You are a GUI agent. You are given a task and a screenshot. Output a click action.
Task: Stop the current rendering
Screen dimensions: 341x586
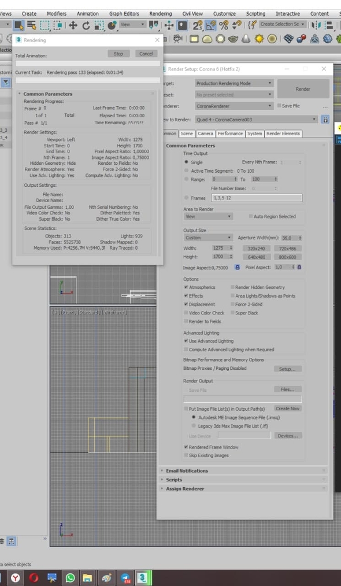pyautogui.click(x=118, y=54)
